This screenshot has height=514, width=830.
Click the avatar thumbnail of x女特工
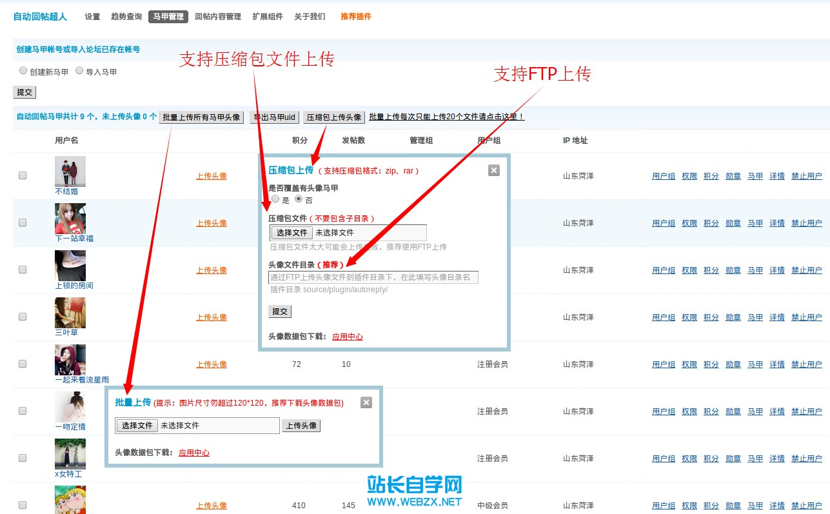click(x=70, y=453)
